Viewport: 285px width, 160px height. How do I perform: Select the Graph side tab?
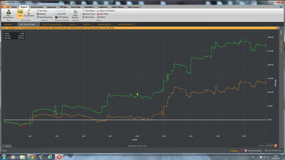281,33
